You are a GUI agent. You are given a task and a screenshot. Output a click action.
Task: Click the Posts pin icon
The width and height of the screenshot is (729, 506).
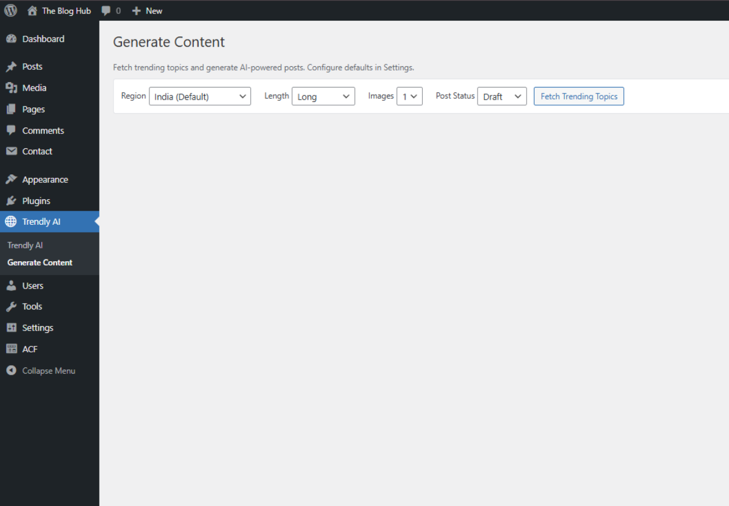click(x=13, y=66)
